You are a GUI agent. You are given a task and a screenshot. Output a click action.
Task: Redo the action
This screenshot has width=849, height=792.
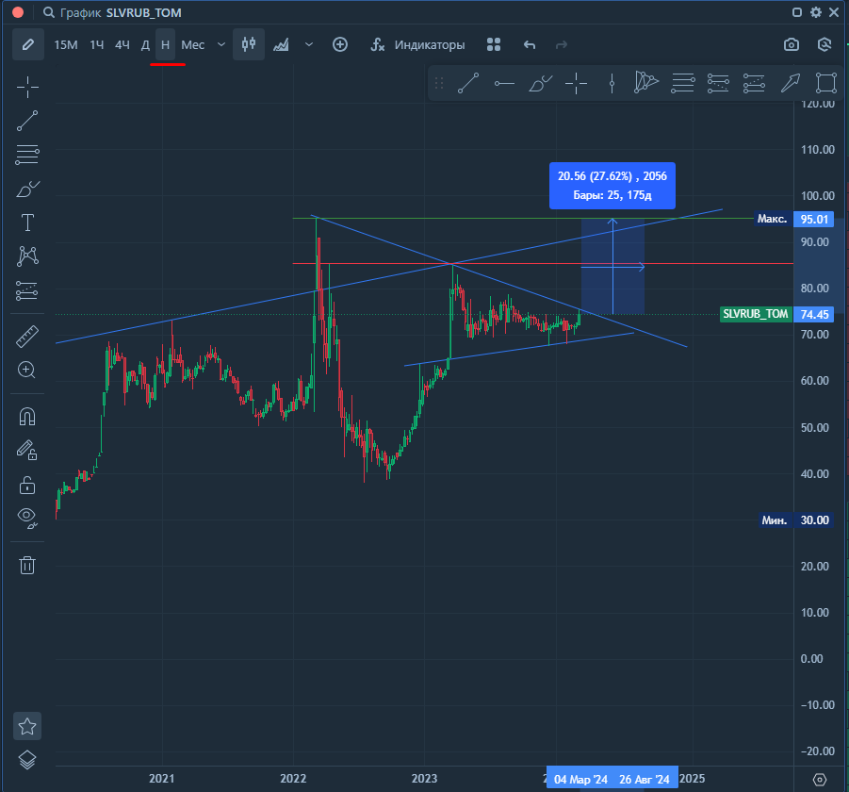(x=562, y=45)
